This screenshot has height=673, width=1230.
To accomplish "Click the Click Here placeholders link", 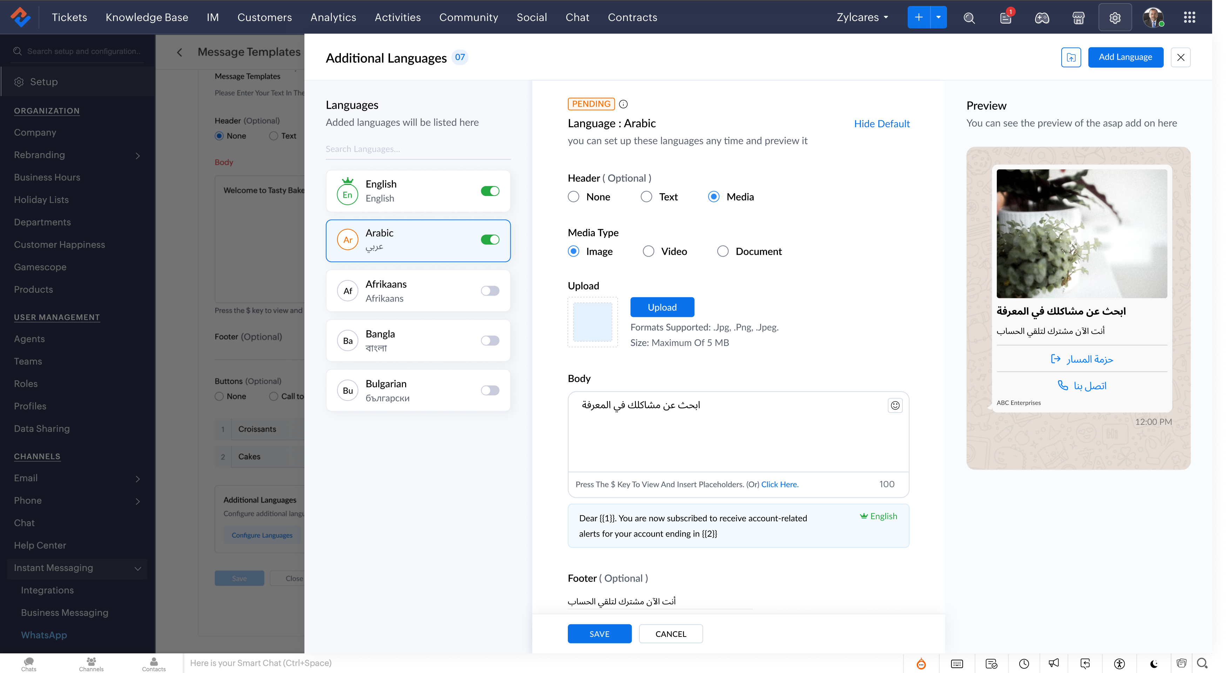I will [779, 484].
